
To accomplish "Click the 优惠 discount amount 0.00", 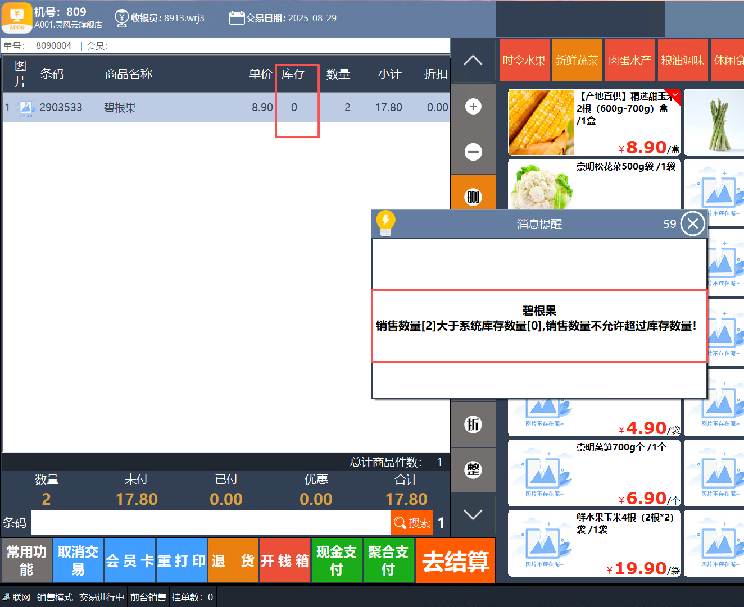I will 316,499.
